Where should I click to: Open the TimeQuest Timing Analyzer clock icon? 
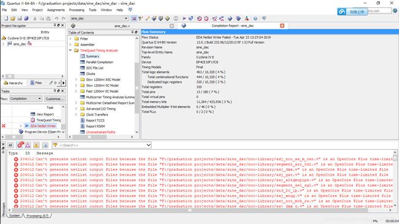(x=199, y=18)
